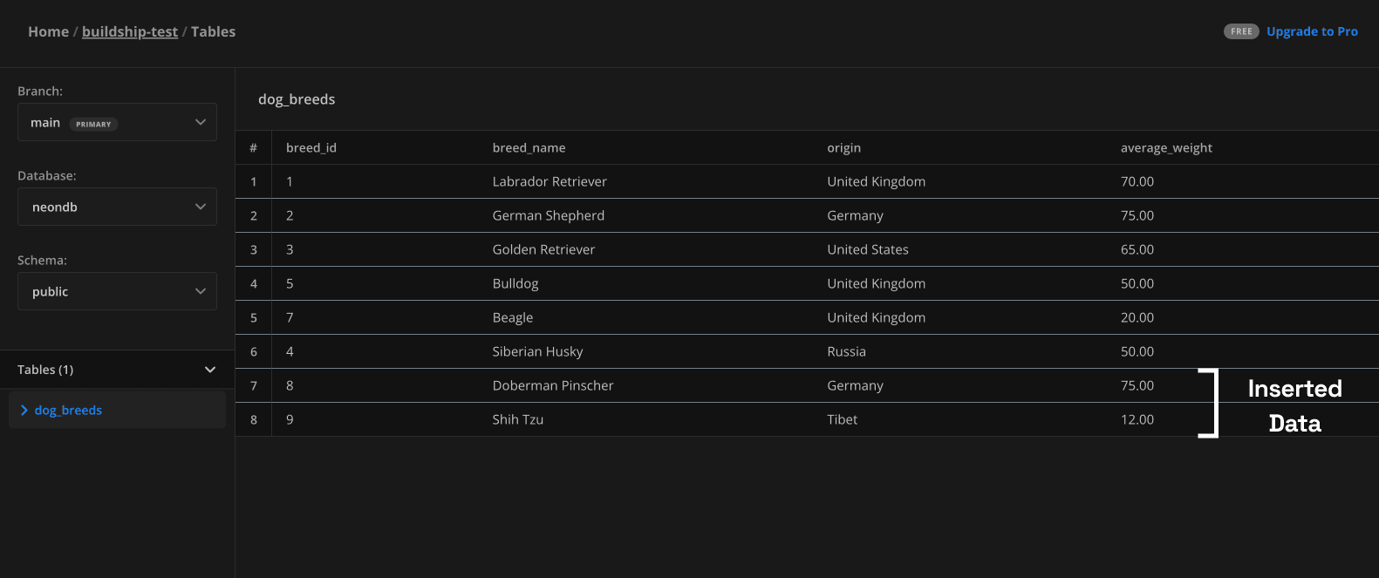
Task: Select the Siberian Husky cell
Action: [537, 352]
